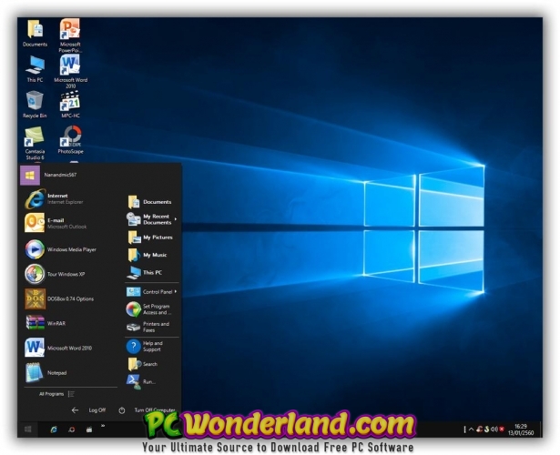560x455 pixels.
Task: Expand All Programs list
Action: point(56,394)
